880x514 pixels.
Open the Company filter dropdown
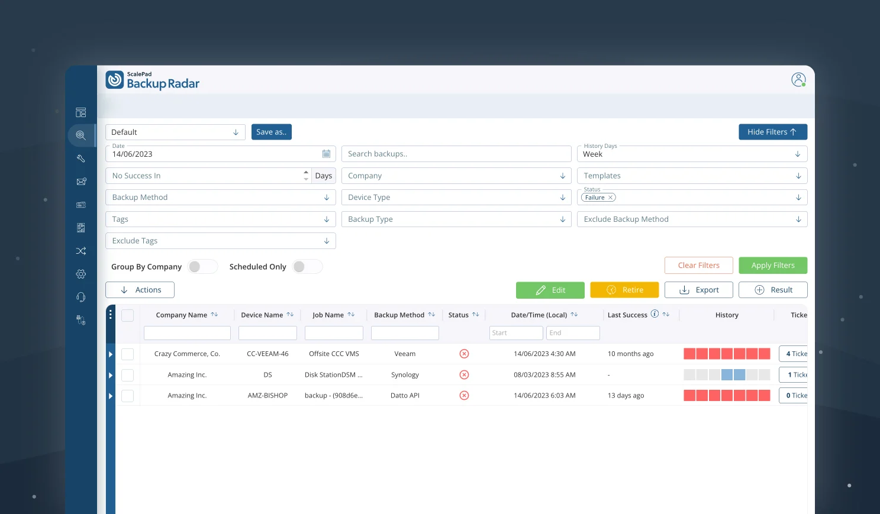coord(456,175)
